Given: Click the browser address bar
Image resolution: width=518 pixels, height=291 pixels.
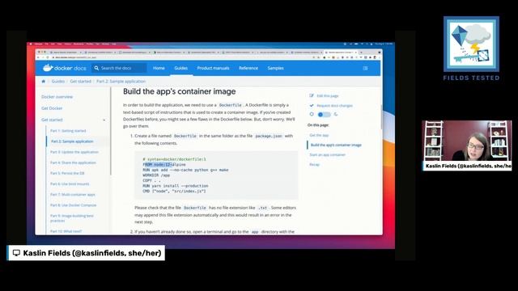Looking at the screenshot, I should point(181,57).
